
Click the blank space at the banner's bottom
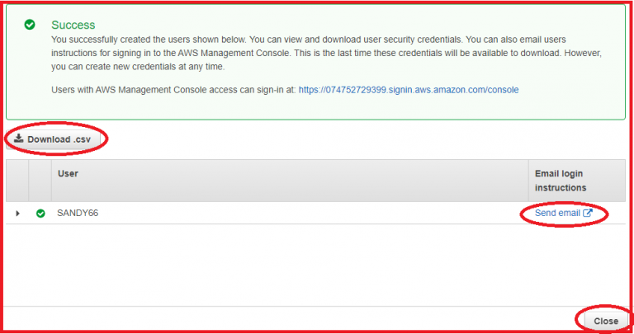pos(314,110)
